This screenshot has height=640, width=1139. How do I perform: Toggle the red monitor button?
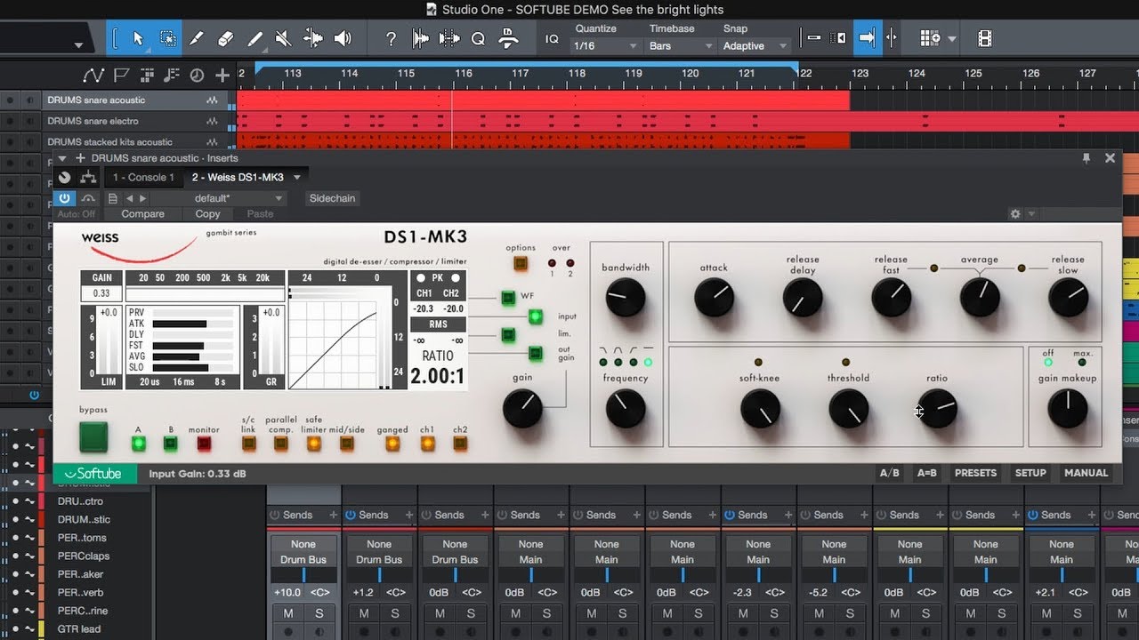[204, 442]
